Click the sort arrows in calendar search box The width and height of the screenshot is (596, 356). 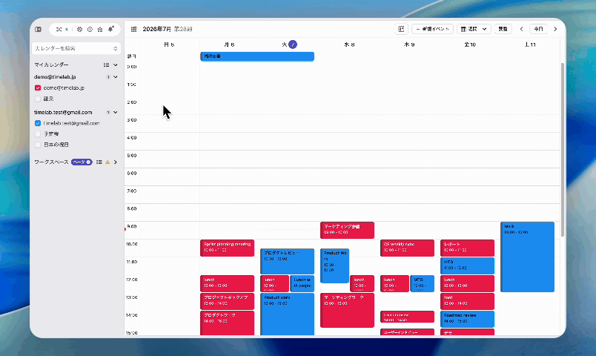pos(115,48)
